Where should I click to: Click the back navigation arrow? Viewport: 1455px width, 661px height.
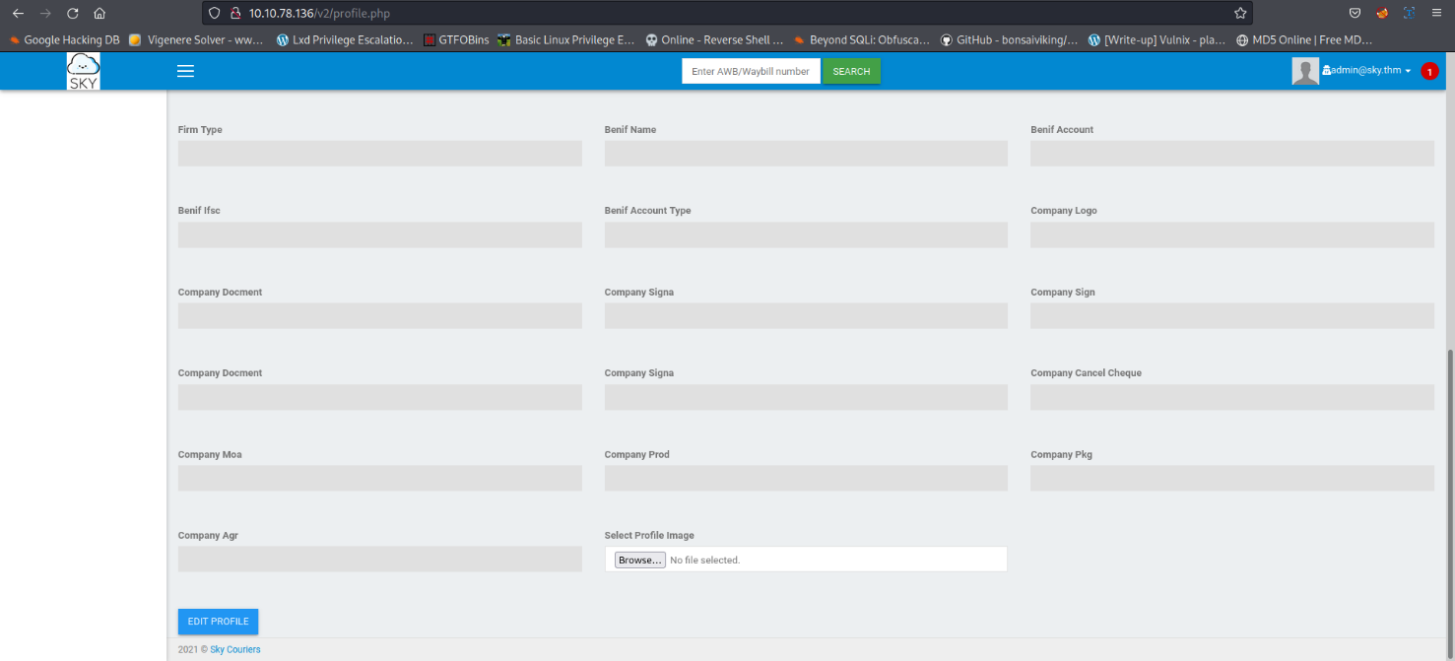coord(18,14)
